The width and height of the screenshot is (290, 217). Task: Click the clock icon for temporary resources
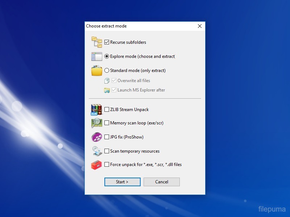click(x=96, y=151)
